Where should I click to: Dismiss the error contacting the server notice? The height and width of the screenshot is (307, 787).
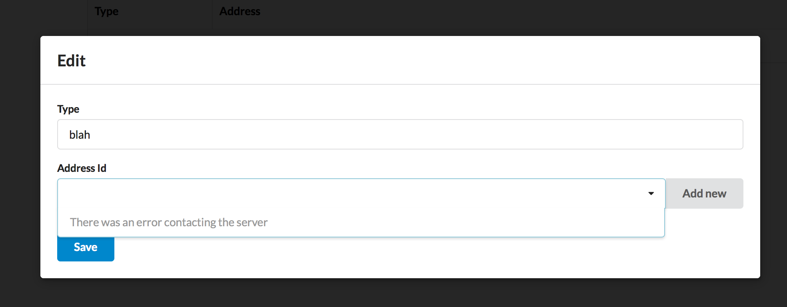pyautogui.click(x=169, y=222)
